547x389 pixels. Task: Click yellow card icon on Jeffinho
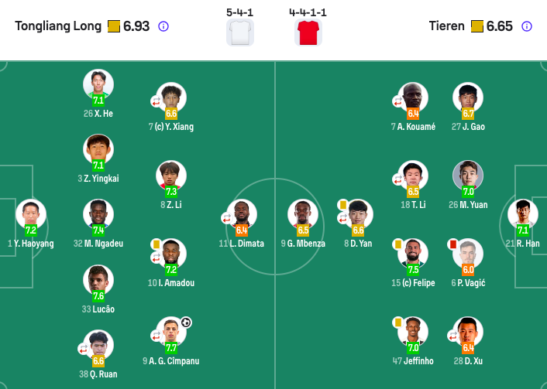398,321
